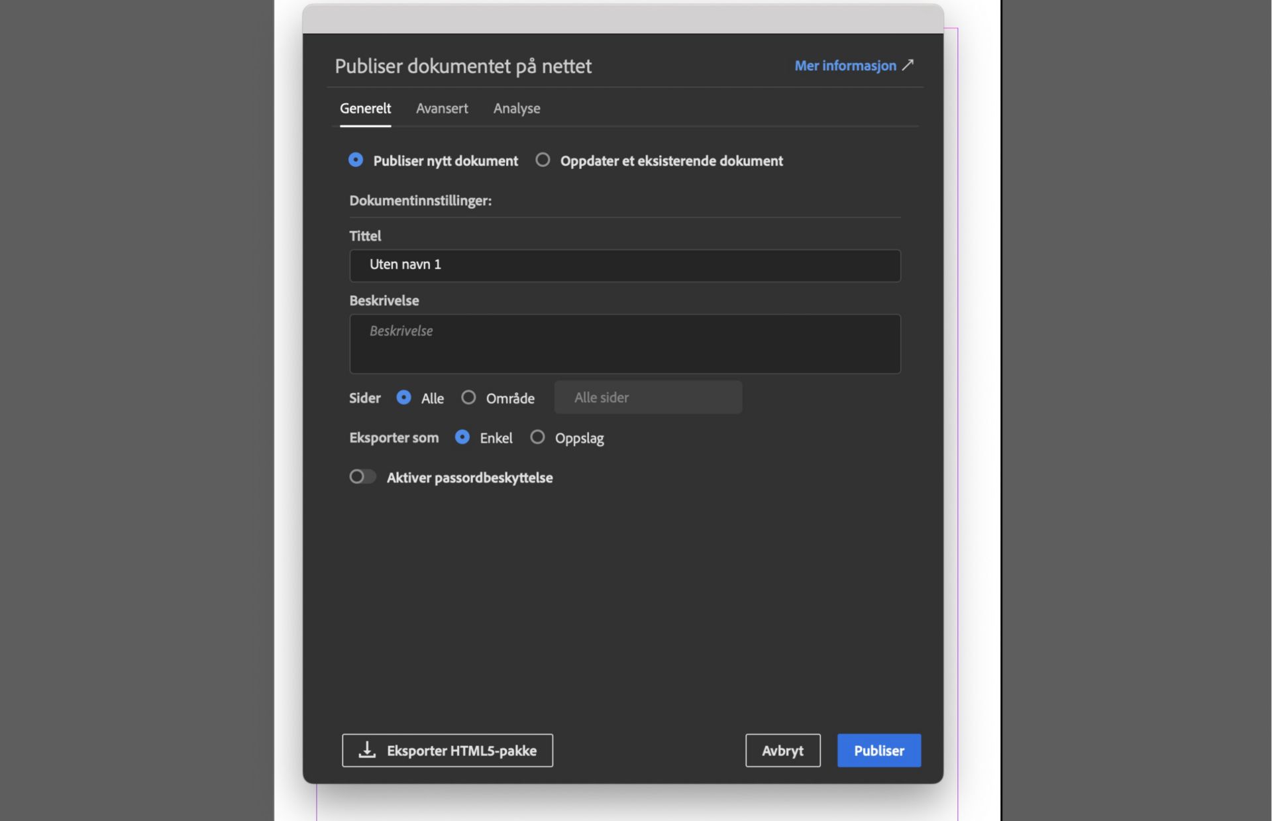Image resolution: width=1272 pixels, height=821 pixels.
Task: Switch to the Avansert tab
Action: point(442,108)
